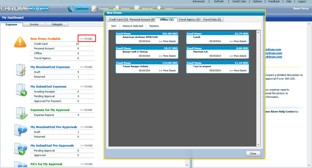Close the New Items dialog
This screenshot has height=168, width=312.
[x=253, y=153]
